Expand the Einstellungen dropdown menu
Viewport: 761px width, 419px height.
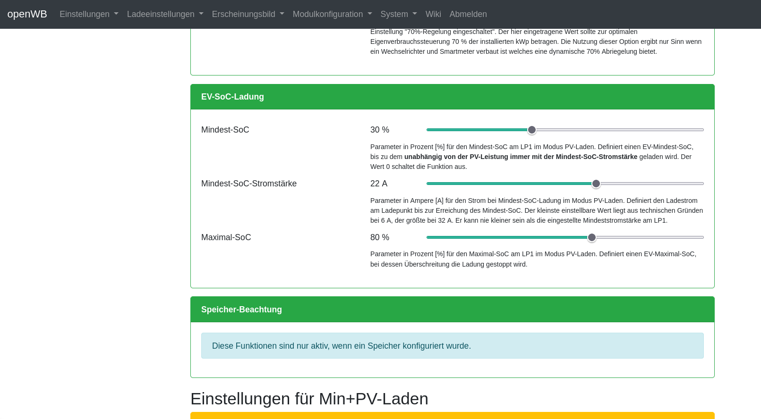89,14
